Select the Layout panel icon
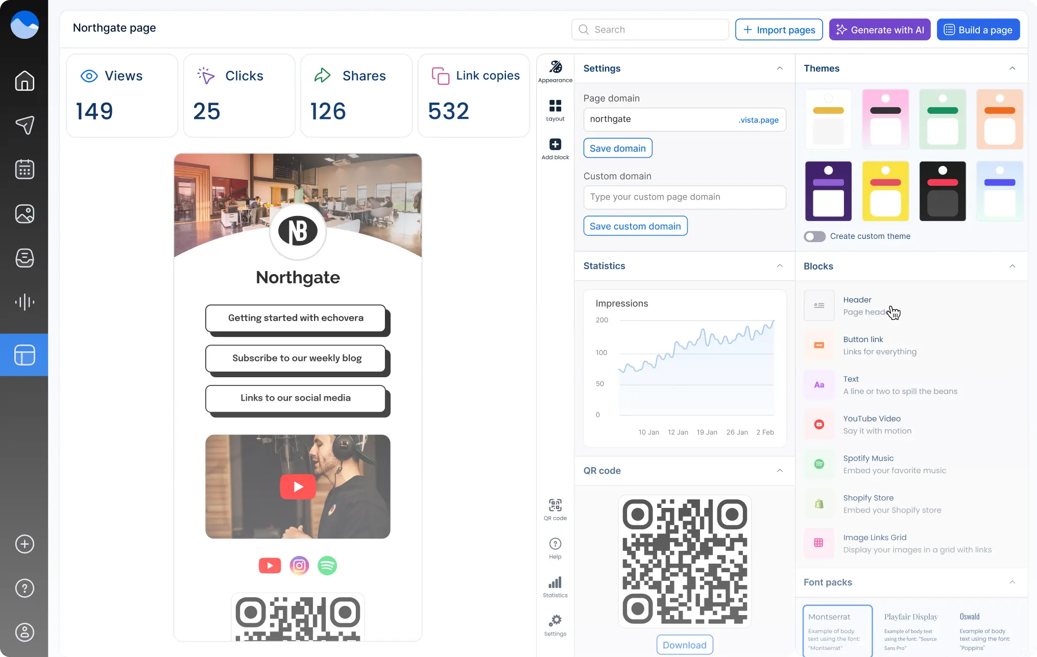 (x=554, y=110)
